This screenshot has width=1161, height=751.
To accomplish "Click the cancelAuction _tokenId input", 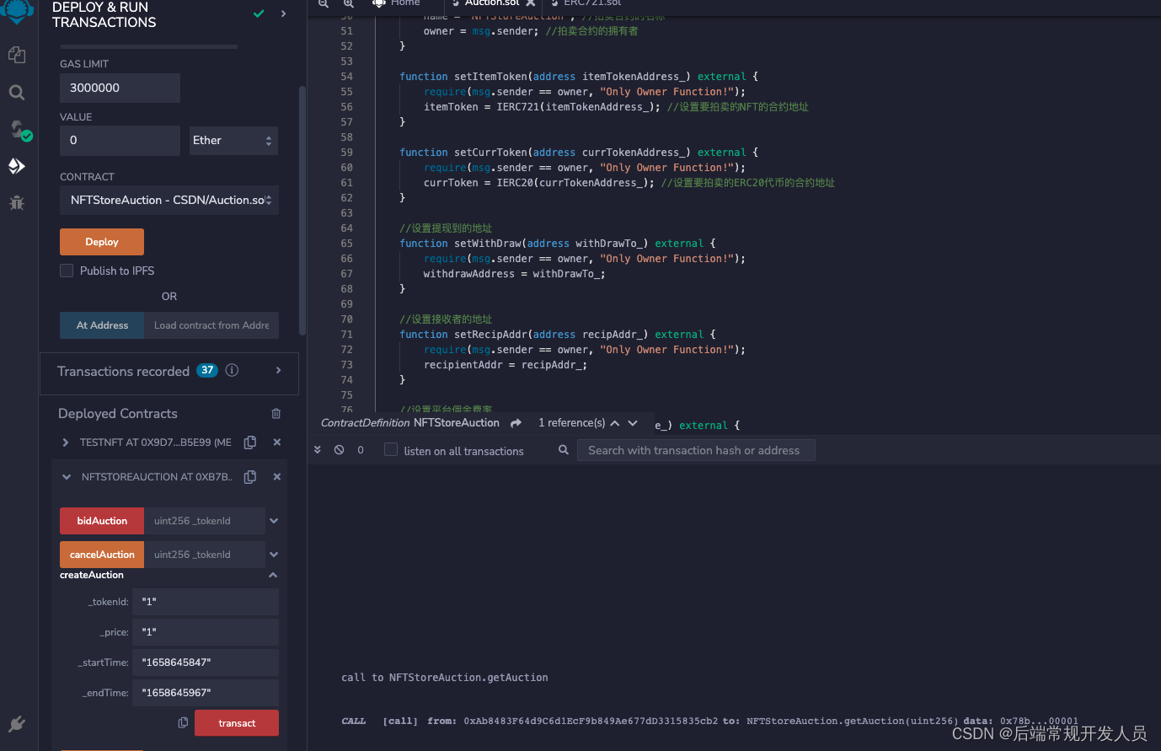I will (x=205, y=555).
